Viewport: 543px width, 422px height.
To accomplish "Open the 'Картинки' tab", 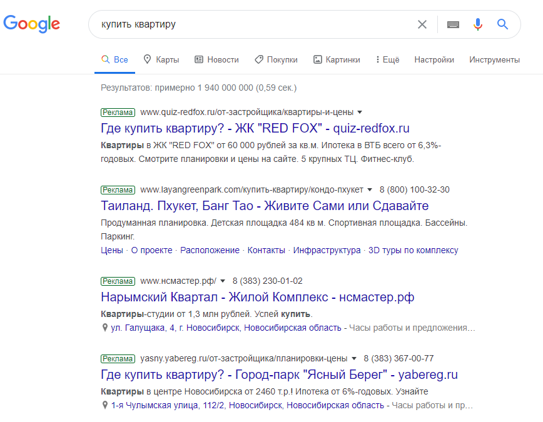I will click(337, 59).
